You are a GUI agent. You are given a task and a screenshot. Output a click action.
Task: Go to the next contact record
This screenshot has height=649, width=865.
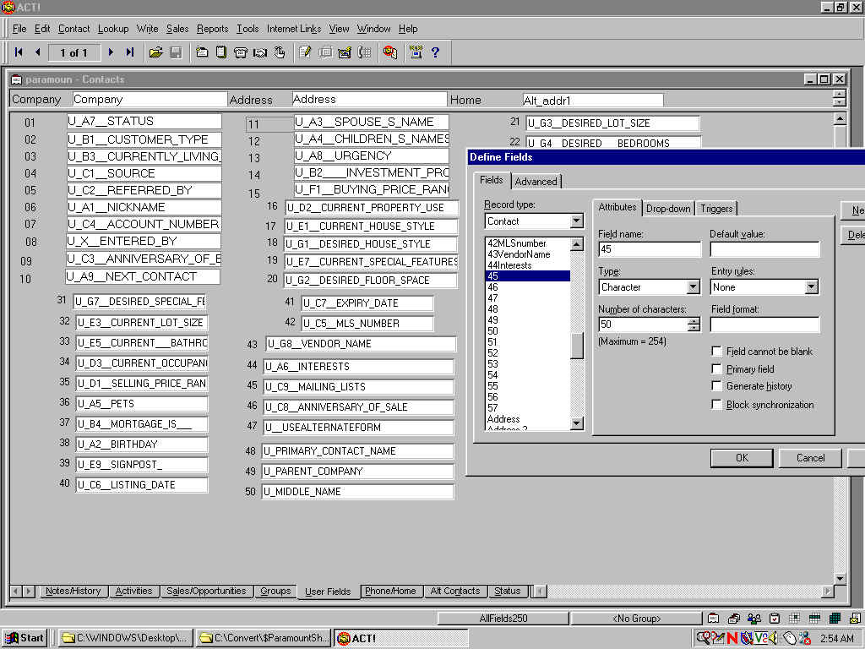click(x=111, y=52)
